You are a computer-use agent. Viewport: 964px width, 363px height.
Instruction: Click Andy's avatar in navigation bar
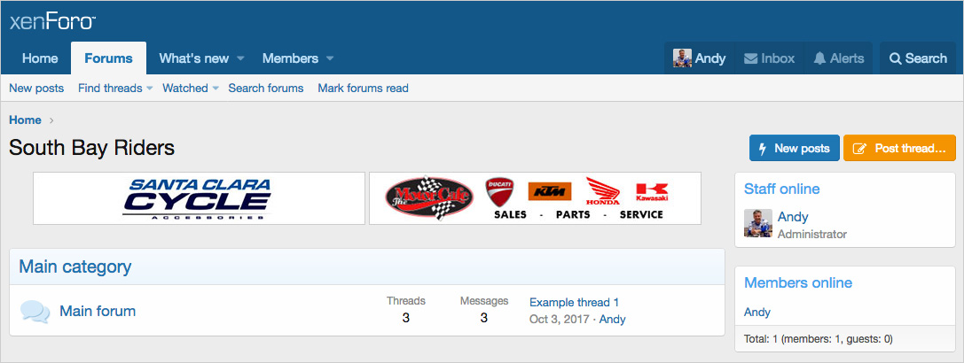pyautogui.click(x=682, y=58)
